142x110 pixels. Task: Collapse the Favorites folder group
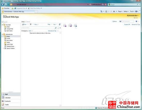2,25
